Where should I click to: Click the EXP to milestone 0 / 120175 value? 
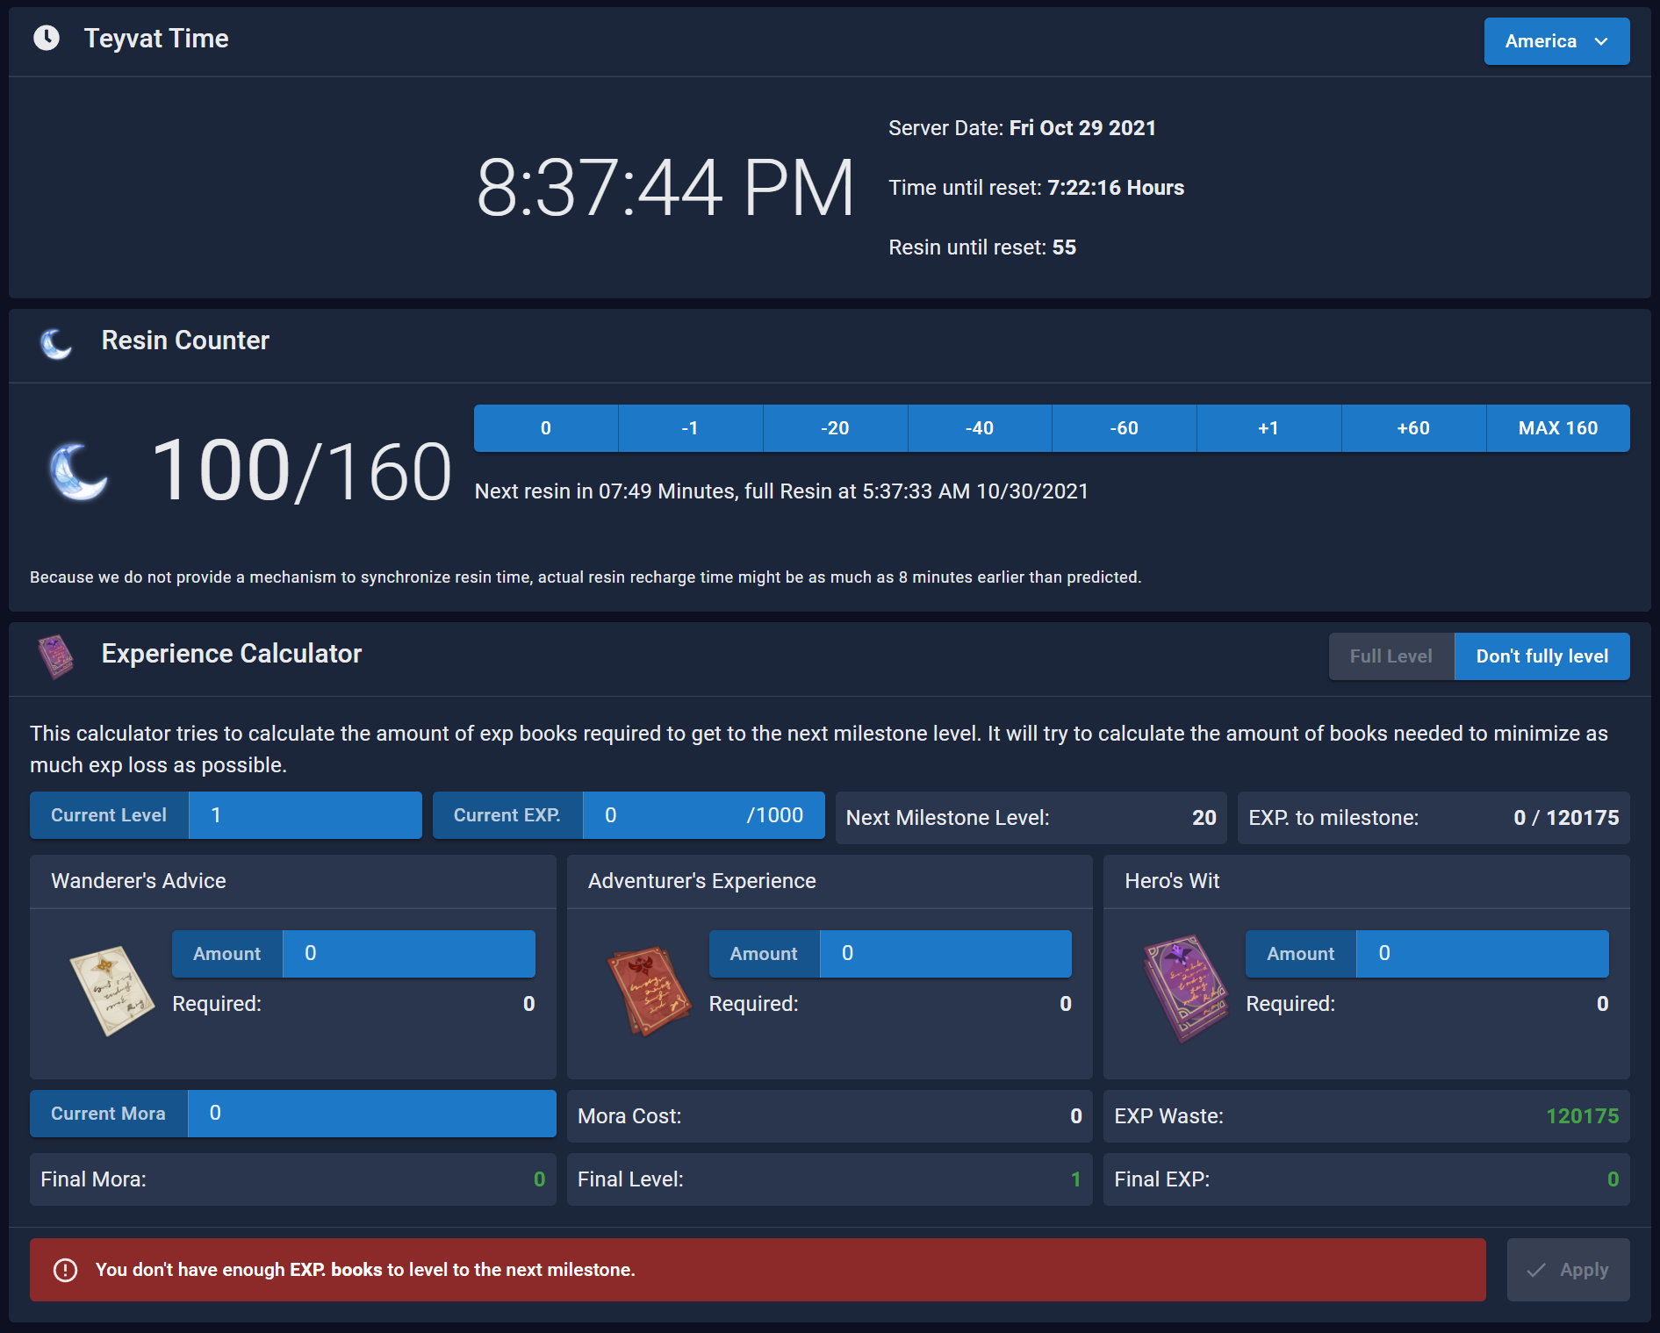[1566, 818]
